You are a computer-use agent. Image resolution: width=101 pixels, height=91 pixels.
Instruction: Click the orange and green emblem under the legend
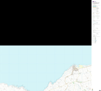[x=92, y=89]
